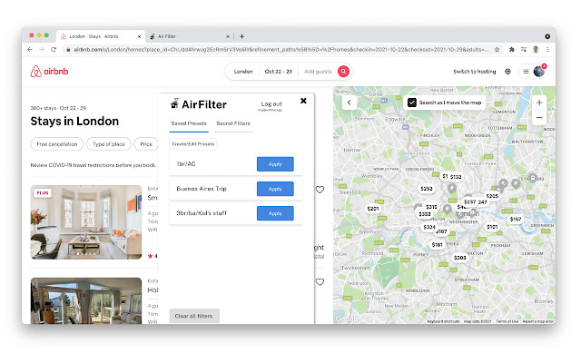Reload the Airbnb page

pos(54,49)
